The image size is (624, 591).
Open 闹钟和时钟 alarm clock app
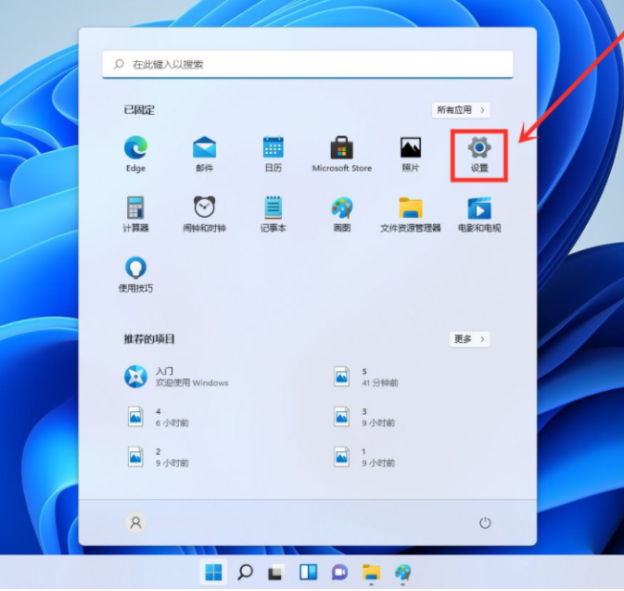click(x=204, y=214)
